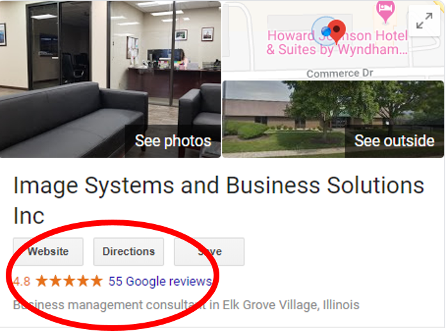Save this business listing

pos(209,252)
